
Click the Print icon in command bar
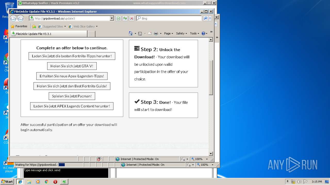pos(156,33)
